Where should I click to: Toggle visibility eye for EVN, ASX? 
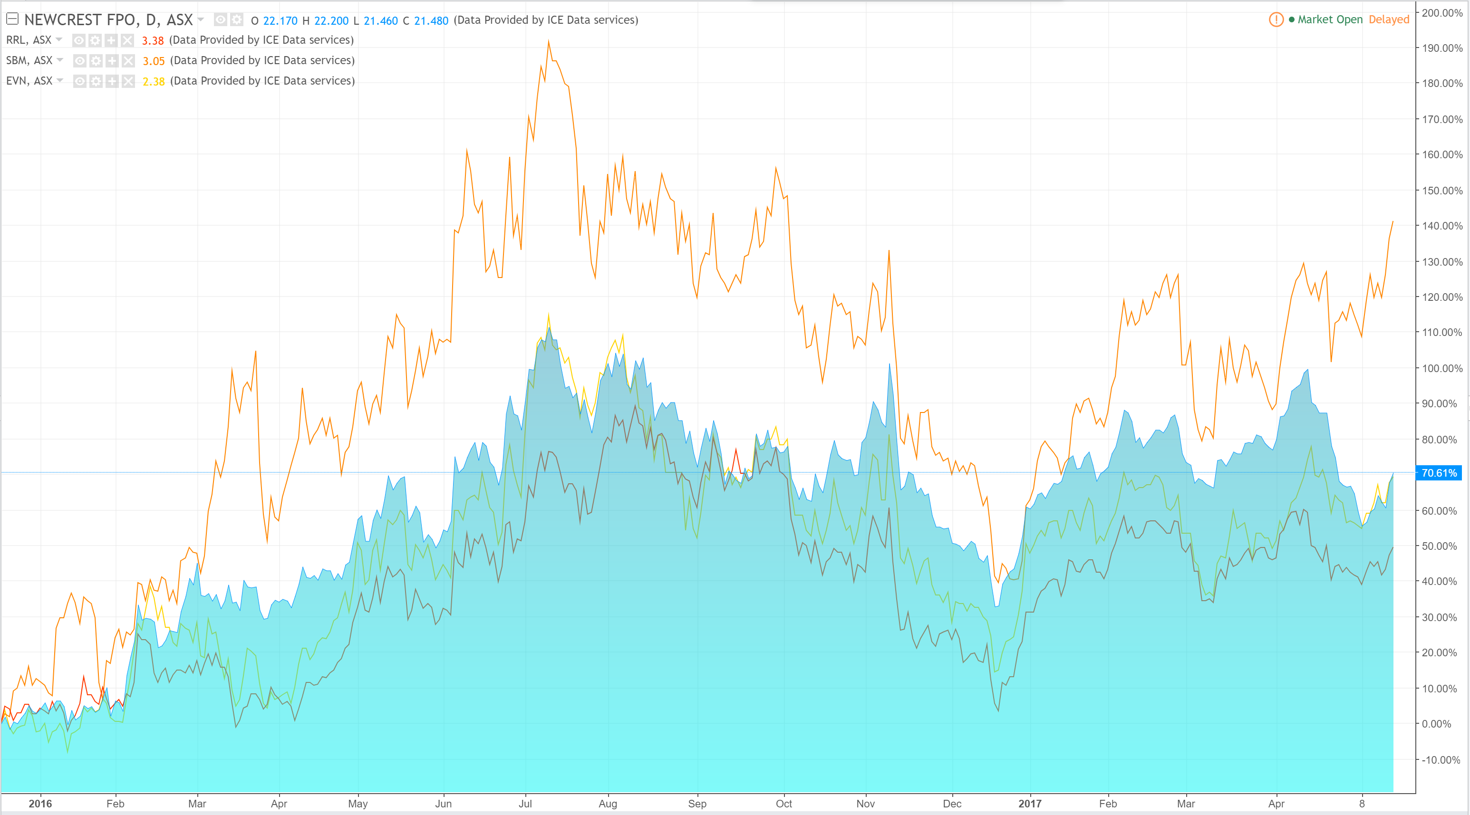[x=80, y=81]
